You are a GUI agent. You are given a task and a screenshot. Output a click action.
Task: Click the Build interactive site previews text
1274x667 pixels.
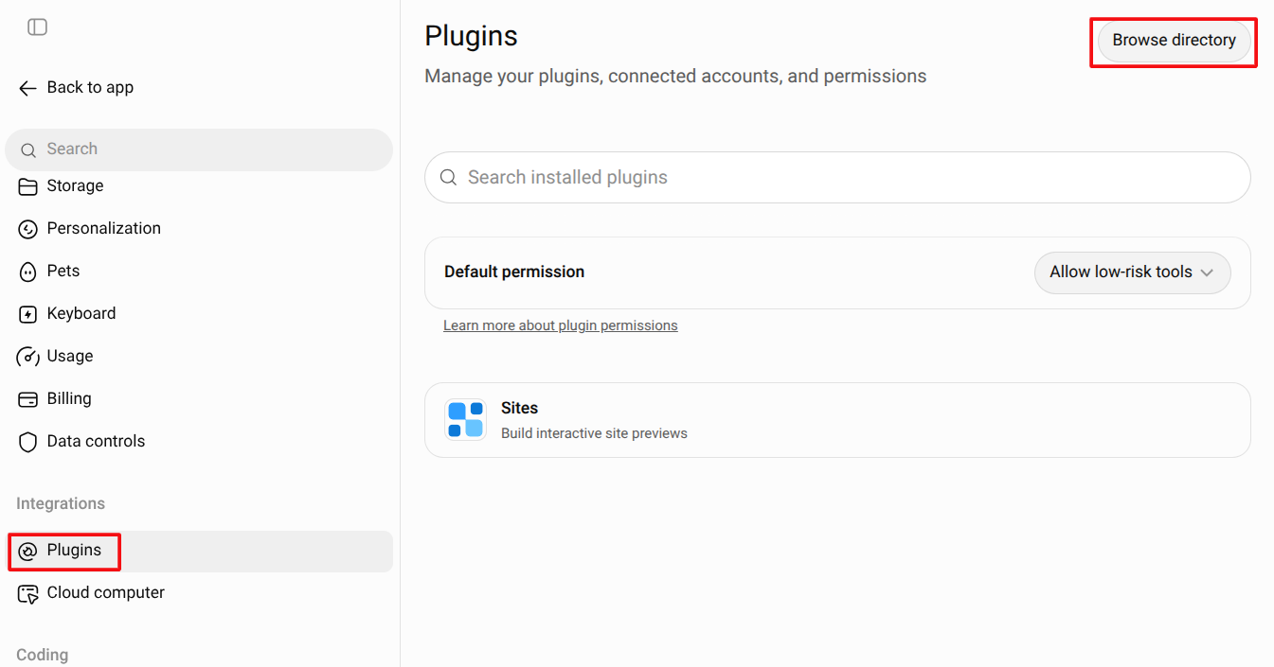click(x=594, y=434)
